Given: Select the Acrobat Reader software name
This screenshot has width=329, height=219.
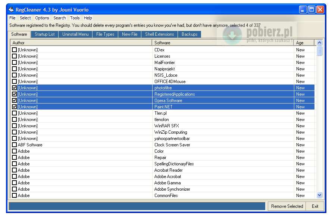Looking at the screenshot, I should [x=169, y=170].
